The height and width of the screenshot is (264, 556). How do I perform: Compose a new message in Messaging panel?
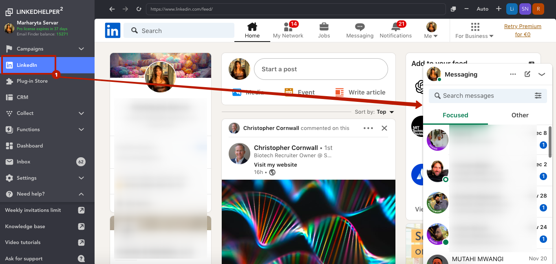(x=527, y=74)
